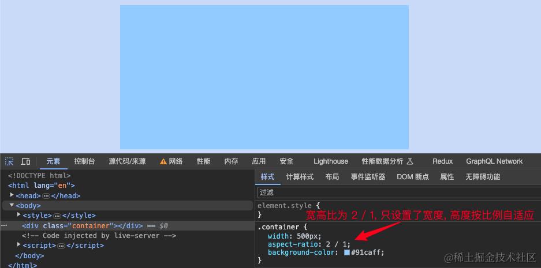Collapse the body element node
The image size is (541, 268).
pos(12,205)
